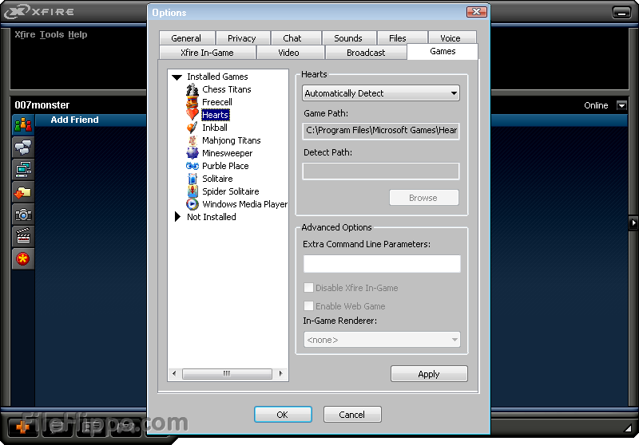Click the game list scroll right arrow

pyautogui.click(x=280, y=373)
